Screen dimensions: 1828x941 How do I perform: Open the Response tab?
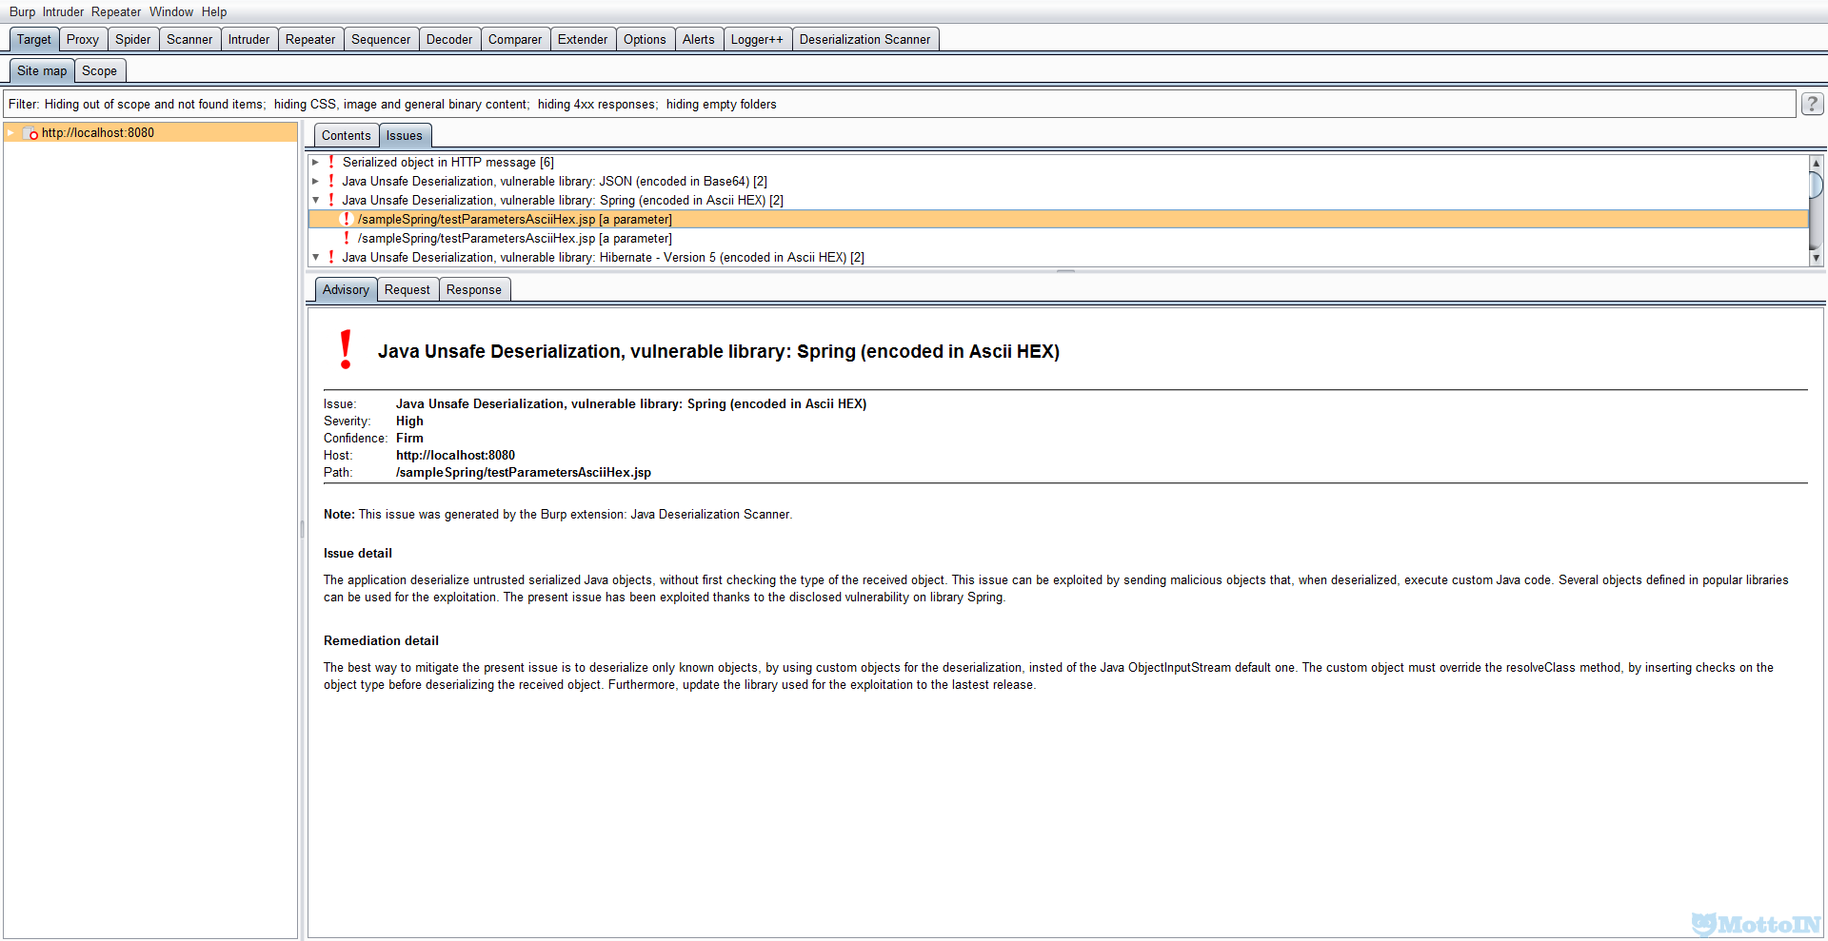473,289
